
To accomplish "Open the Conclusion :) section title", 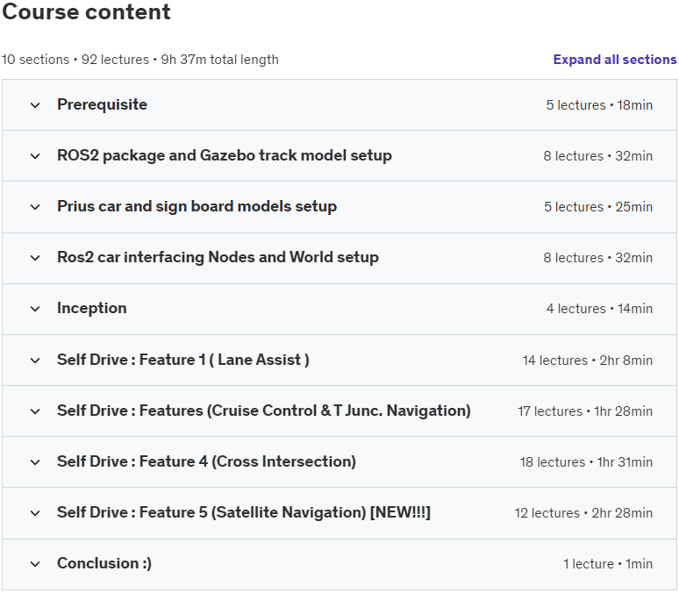I will 104,563.
